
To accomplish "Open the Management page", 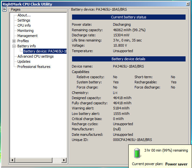I will click(x=27, y=36).
